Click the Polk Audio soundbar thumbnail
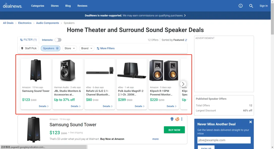Screen dimensions: 274x149 (x=132, y=70)
